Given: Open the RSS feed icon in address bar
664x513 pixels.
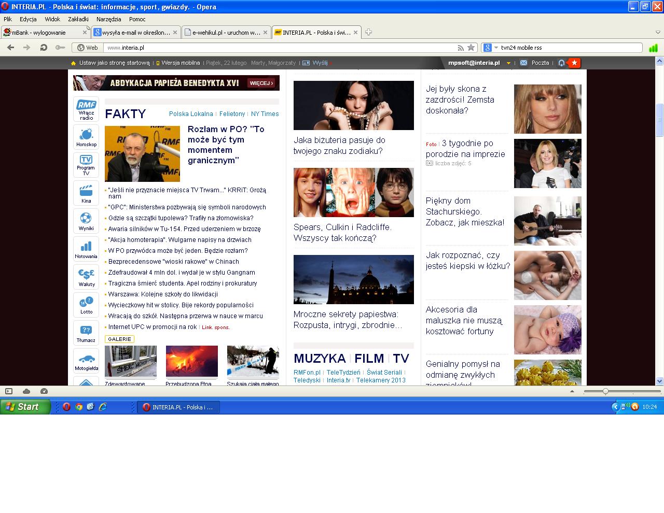Looking at the screenshot, I should point(460,48).
